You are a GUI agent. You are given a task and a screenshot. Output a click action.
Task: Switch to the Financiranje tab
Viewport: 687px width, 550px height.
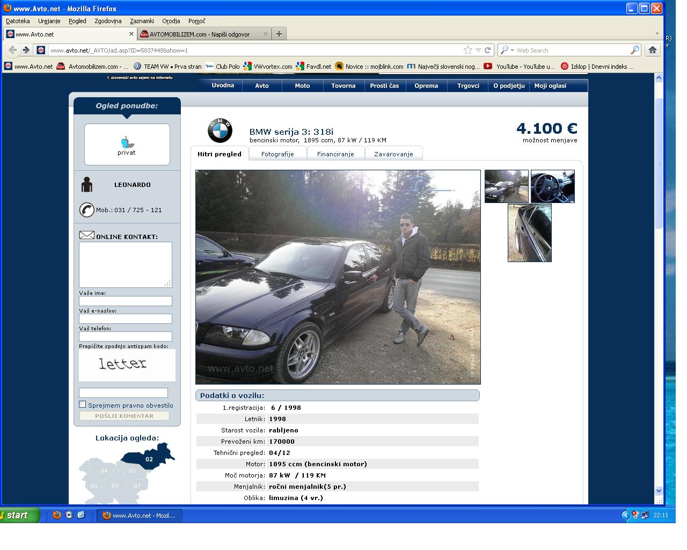coord(335,154)
